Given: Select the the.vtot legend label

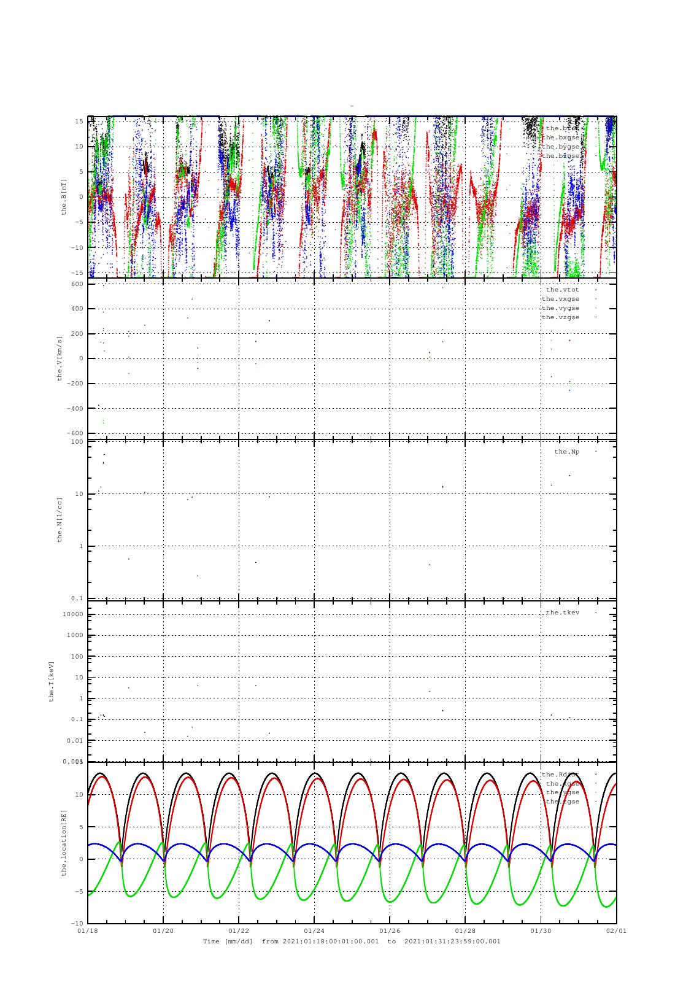Looking at the screenshot, I should [562, 290].
